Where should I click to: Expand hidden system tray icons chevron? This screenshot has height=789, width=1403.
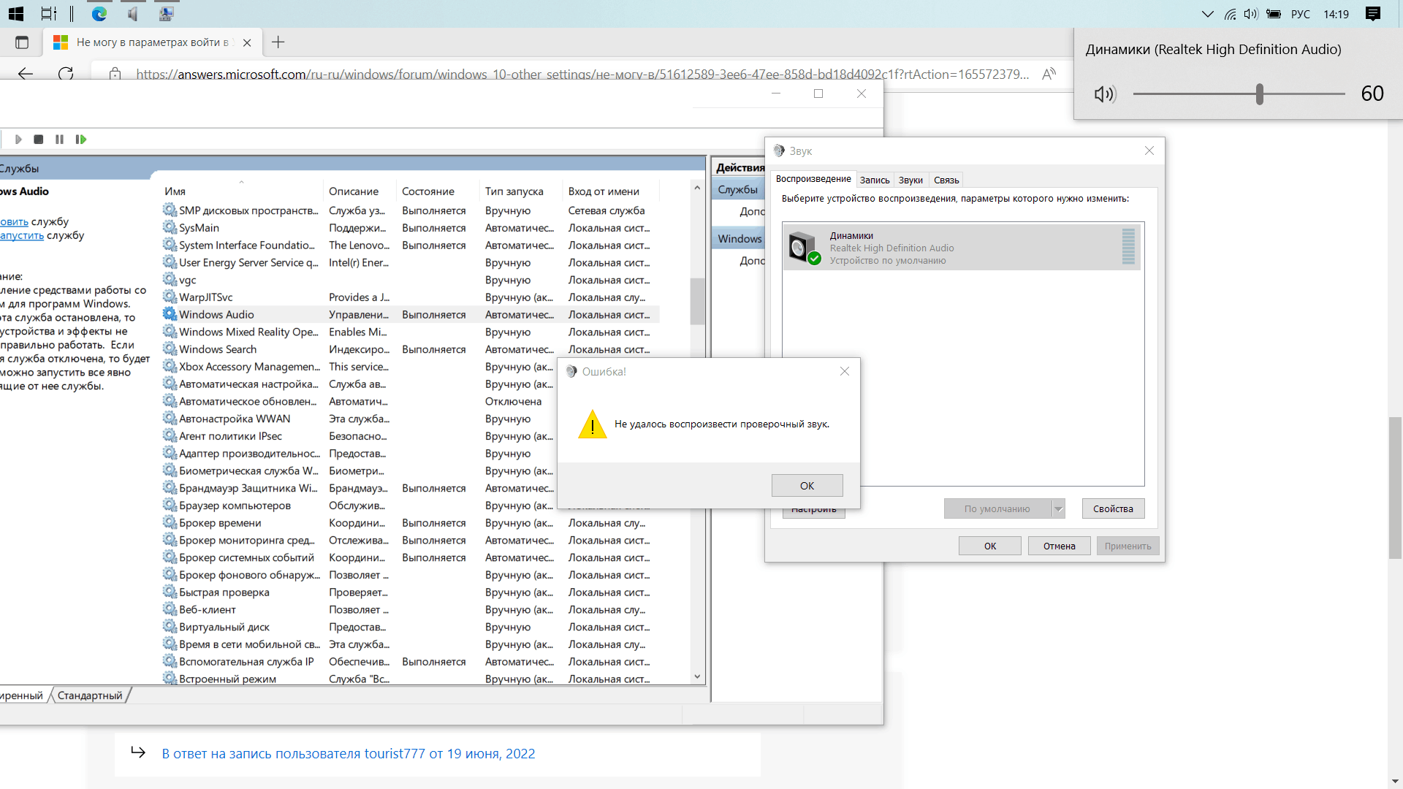pos(1207,14)
